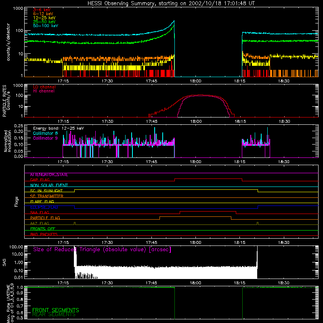Click 18:00 tick under the flags panel
Image resolution: width=323 pixels, height=323 pixels.
pos(195,243)
